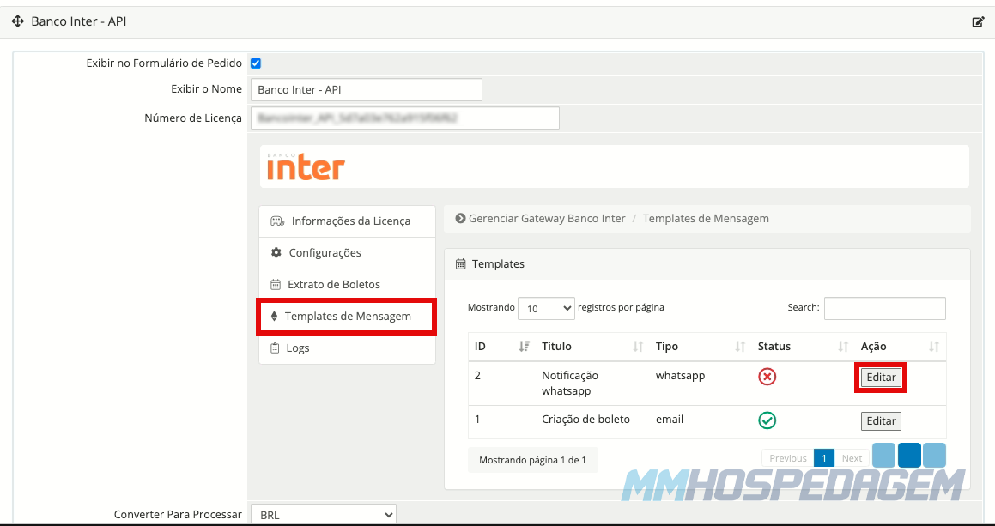Open the Configurações menu item
Screen dimensions: 995x526
pos(347,253)
